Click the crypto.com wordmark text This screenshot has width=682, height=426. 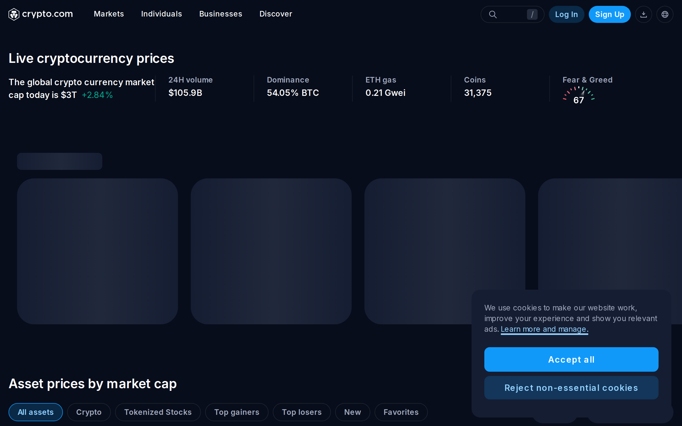[47, 14]
